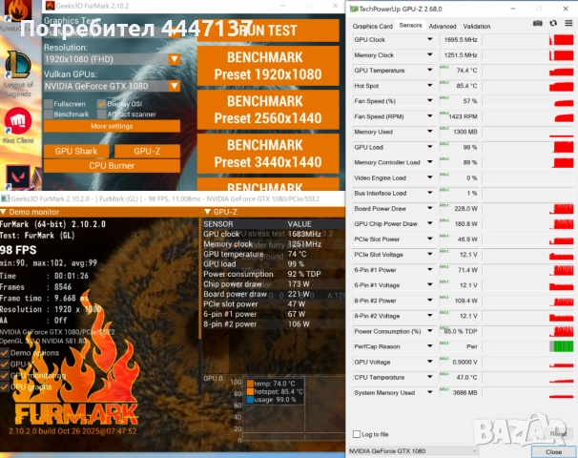This screenshot has width=578, height=458.
Task: Open the PerfCap Reason sensor dropdown arrow
Action: (430, 346)
